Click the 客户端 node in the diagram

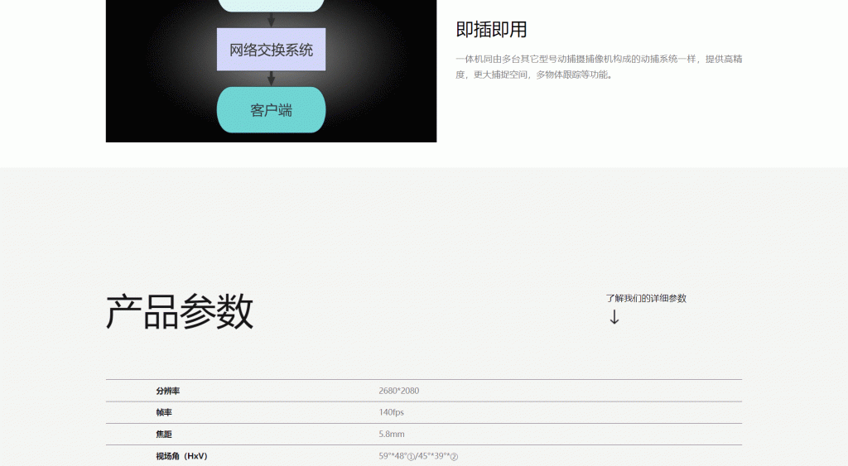(x=271, y=109)
